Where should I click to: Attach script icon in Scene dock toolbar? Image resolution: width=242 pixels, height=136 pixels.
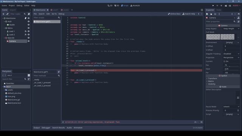point(29,14)
